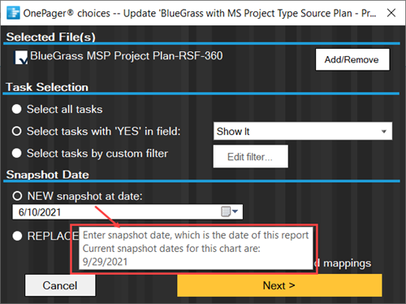
Task: Toggle the BlueGrass MSP Project Plan-RSF-360 checkbox
Action: click(x=20, y=58)
